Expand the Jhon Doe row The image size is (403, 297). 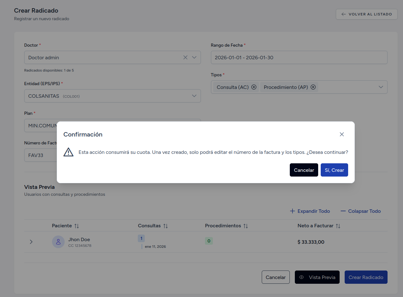coord(31,242)
